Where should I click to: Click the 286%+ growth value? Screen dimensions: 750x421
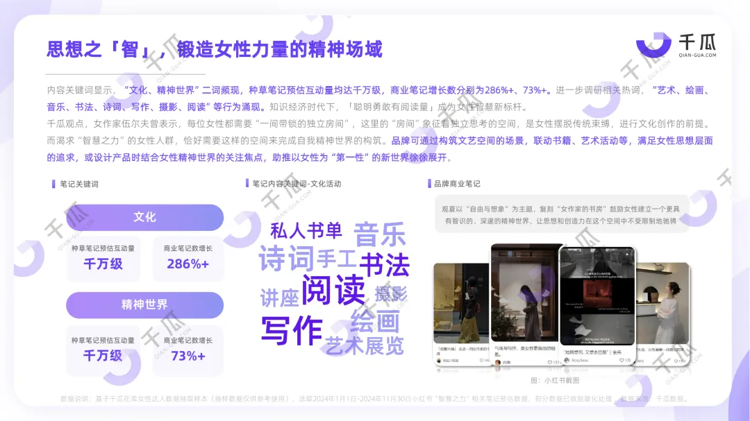pos(188,264)
